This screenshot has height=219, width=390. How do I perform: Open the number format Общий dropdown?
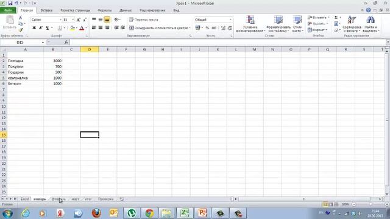coord(230,19)
